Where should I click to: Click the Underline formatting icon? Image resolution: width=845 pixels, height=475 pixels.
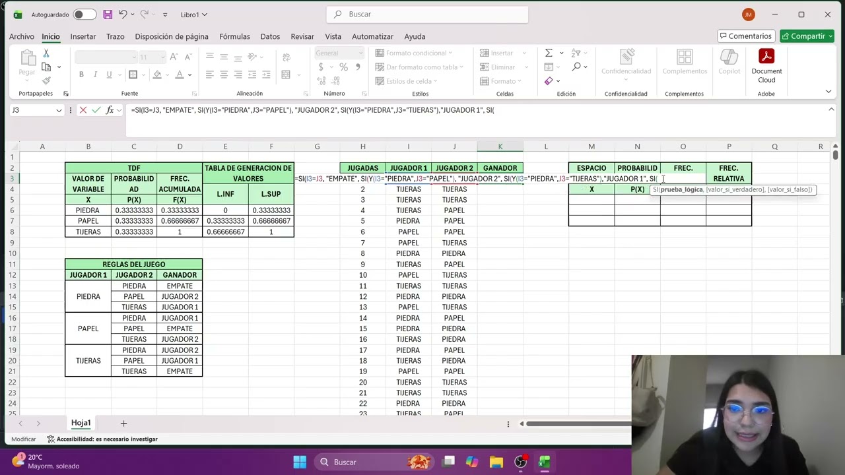click(x=108, y=75)
